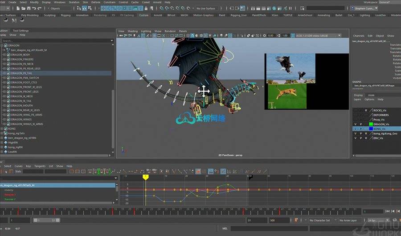Click the pause viewport icon in status line

[290, 8]
